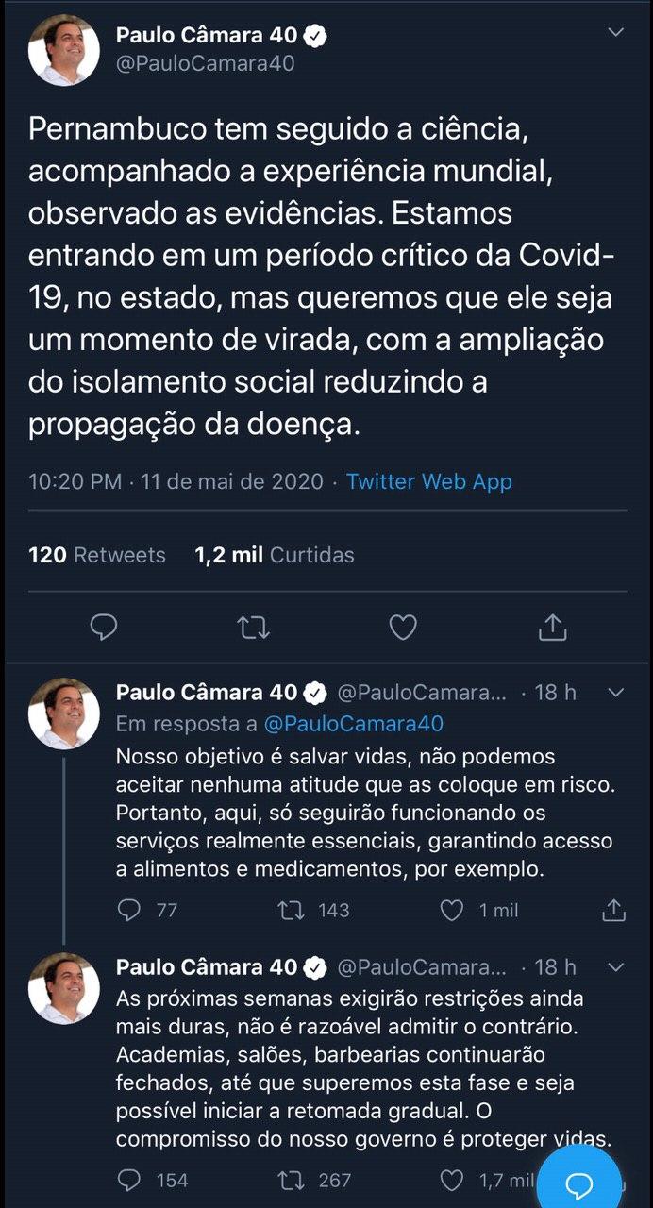Viewport: 653px width, 1208px height.
Task: Reply to the 'Nosso objetivo' tweet
Action: tap(129, 910)
